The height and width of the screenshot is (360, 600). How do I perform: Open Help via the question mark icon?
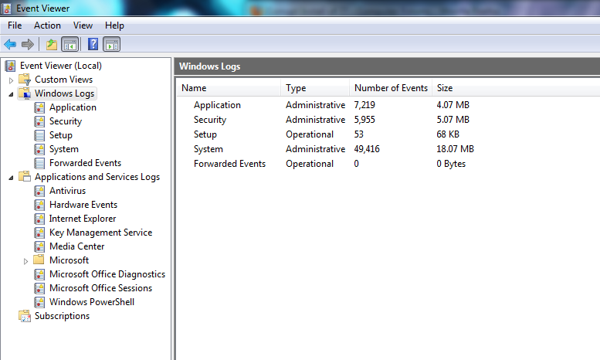coord(93,45)
